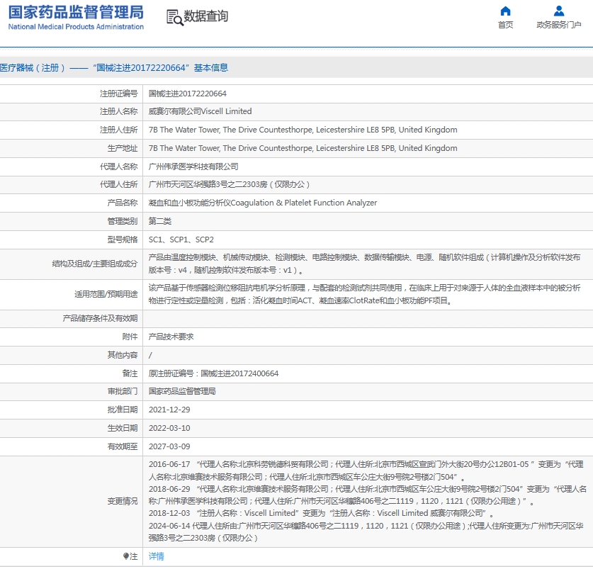
Task: Click approval date 2021-12-29
Action: click(169, 410)
